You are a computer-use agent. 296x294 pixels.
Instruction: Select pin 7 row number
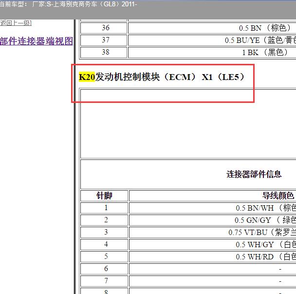click(104, 281)
